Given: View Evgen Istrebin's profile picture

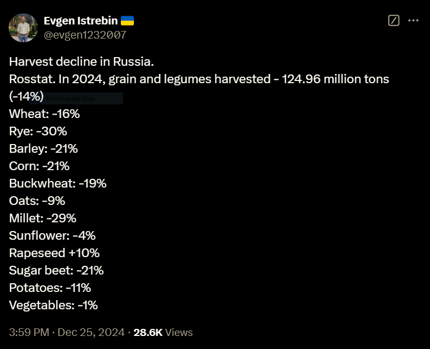Looking at the screenshot, I should click(x=23, y=28).
